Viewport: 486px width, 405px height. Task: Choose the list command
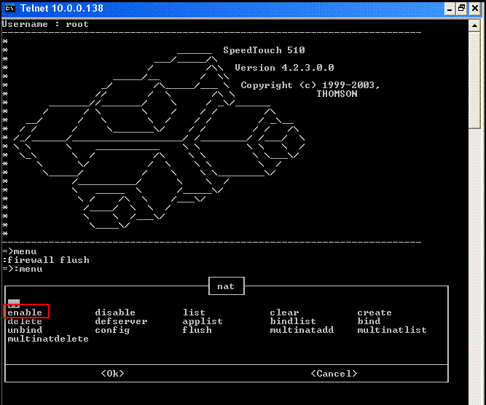click(194, 312)
